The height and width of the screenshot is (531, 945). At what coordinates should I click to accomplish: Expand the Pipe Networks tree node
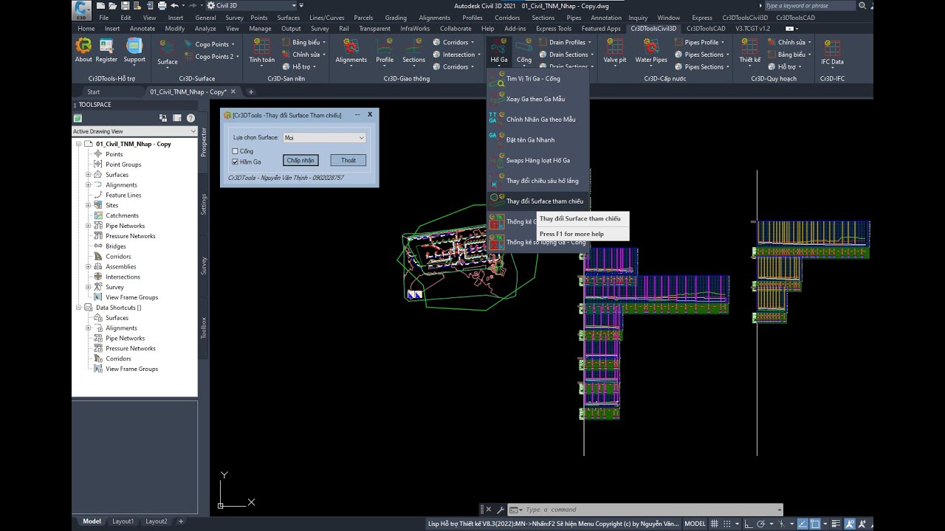88,226
